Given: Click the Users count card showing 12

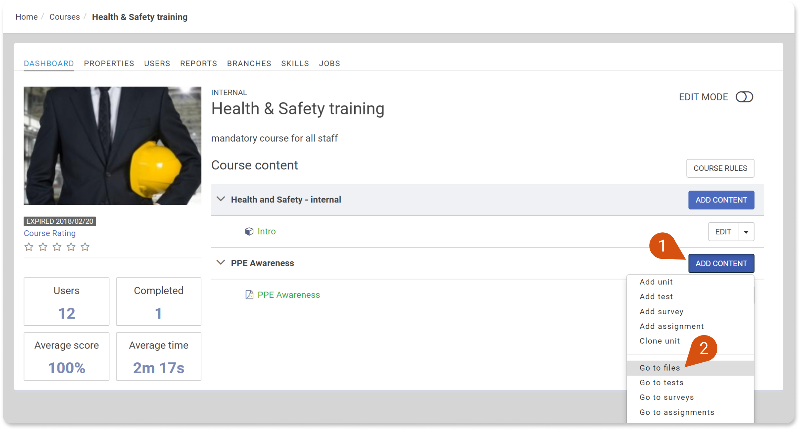Looking at the screenshot, I should [66, 301].
